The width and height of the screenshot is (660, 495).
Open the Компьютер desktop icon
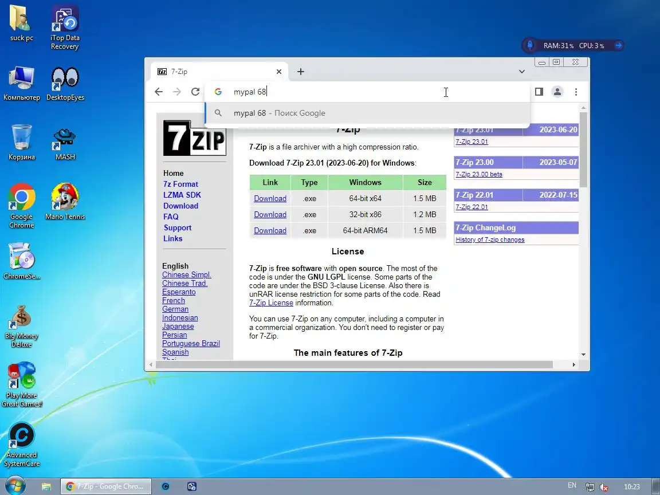pyautogui.click(x=21, y=83)
